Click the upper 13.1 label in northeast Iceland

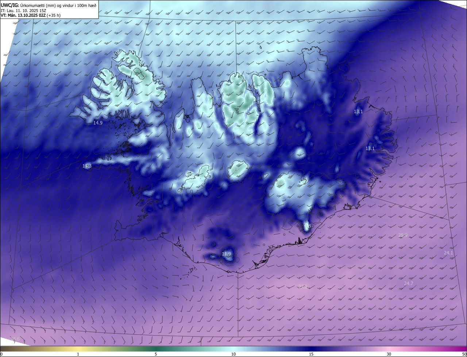[358, 111]
